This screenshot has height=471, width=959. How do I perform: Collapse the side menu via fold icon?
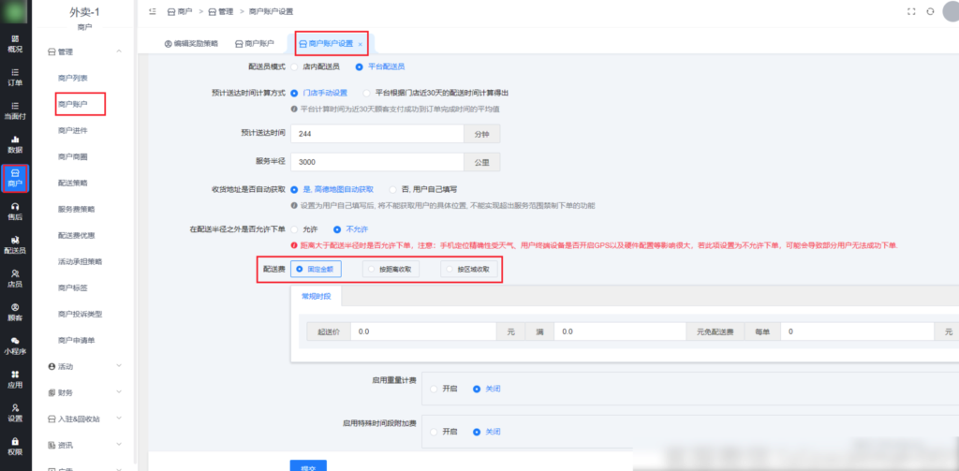click(x=153, y=11)
